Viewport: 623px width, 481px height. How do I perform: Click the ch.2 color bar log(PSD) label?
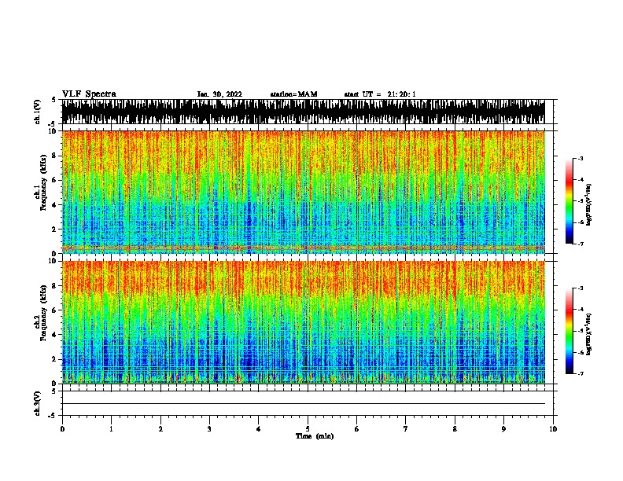[x=588, y=334]
